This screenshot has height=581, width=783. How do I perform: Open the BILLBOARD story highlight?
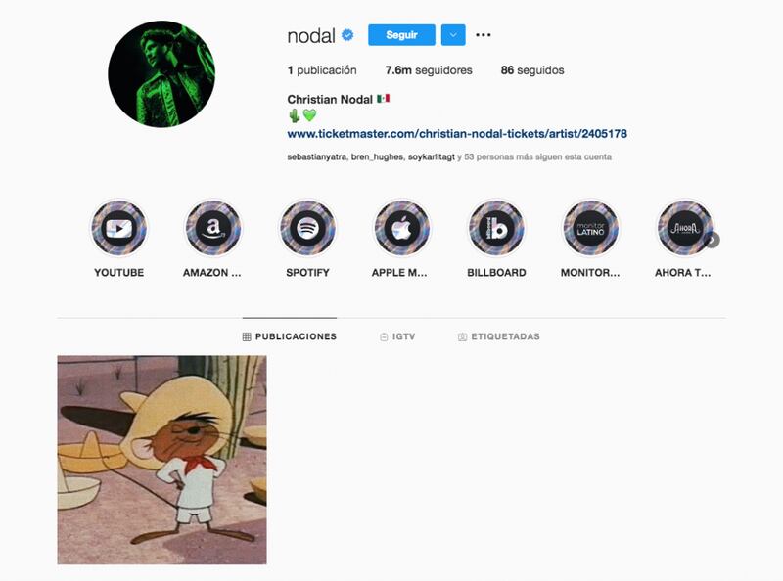pos(496,229)
